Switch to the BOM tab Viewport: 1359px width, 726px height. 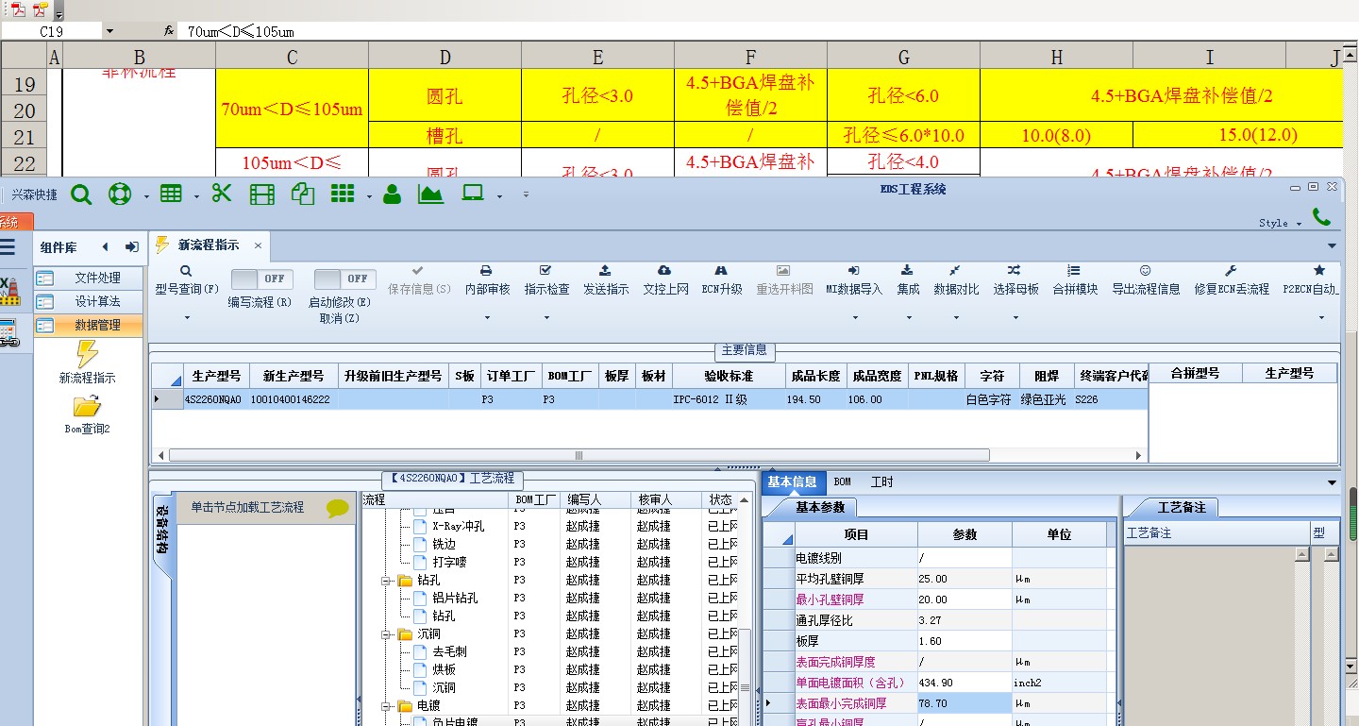coord(842,481)
